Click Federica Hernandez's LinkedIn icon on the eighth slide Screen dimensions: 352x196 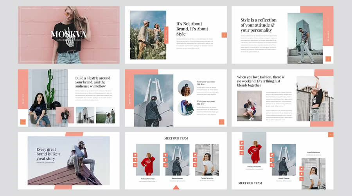coord(135,165)
